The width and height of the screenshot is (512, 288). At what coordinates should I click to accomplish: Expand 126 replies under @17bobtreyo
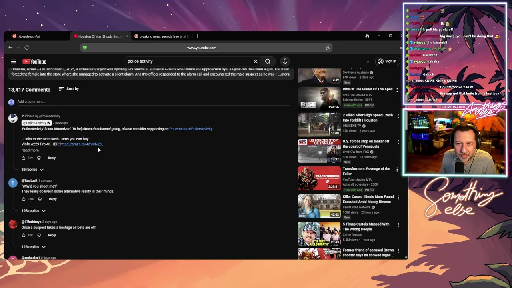[34, 247]
